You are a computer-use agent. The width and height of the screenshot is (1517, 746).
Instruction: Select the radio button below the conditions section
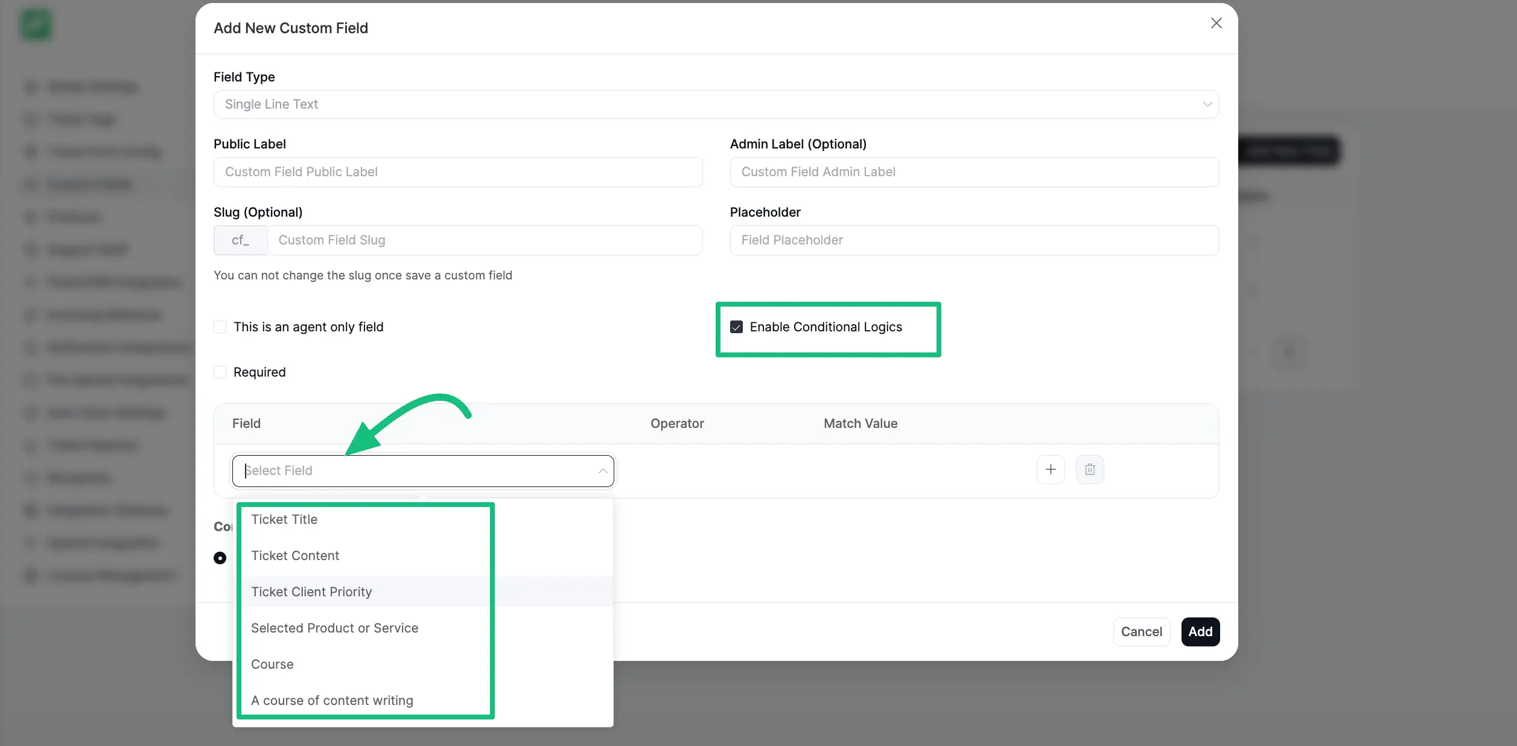(x=220, y=558)
